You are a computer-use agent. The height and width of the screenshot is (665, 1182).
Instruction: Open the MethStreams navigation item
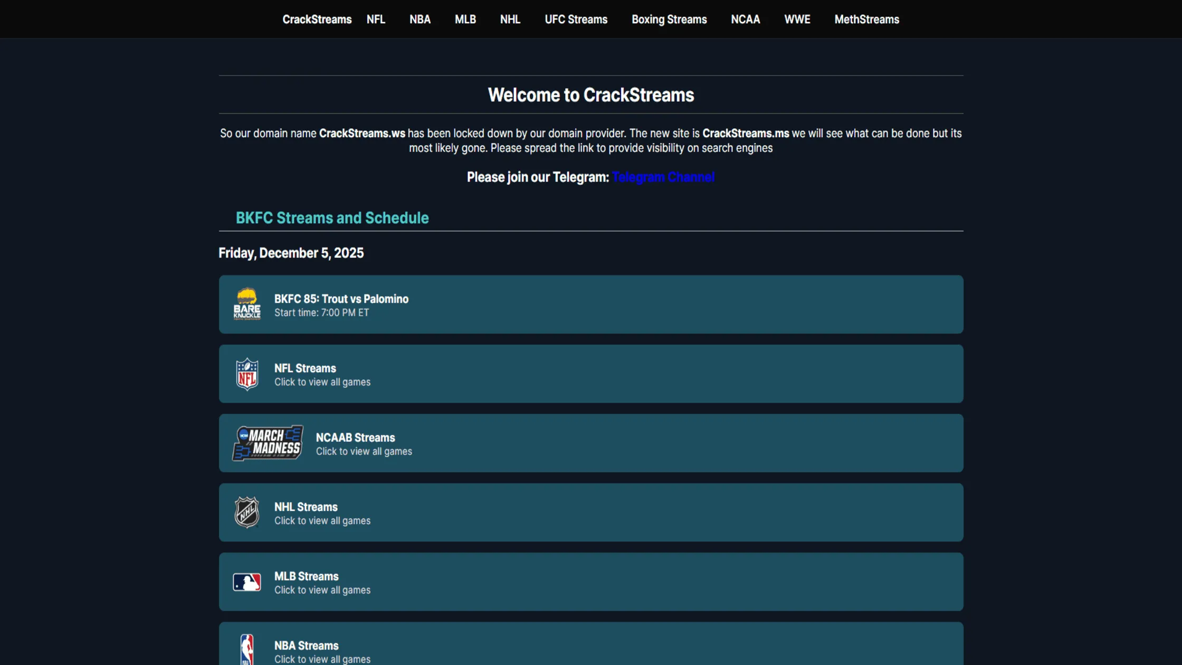pyautogui.click(x=866, y=19)
